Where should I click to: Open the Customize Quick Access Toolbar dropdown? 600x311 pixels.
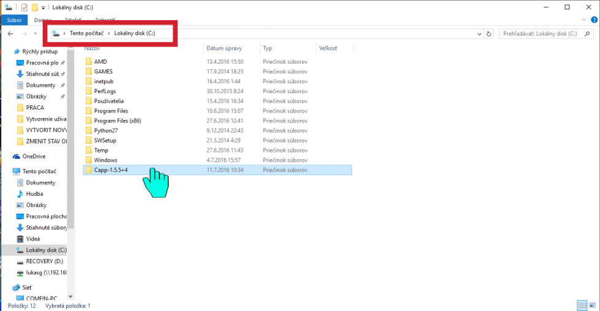tap(43, 7)
